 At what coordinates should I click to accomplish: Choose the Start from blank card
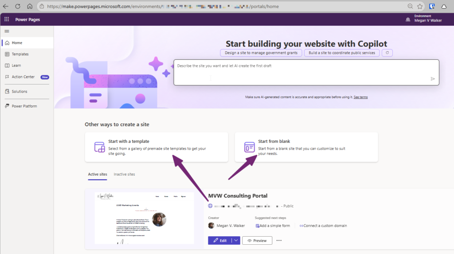(306, 147)
